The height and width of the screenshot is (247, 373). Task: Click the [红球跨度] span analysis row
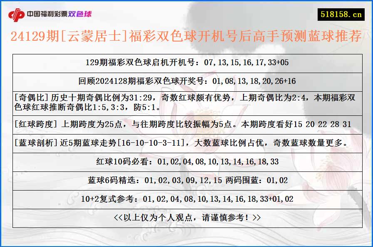pos(186,123)
